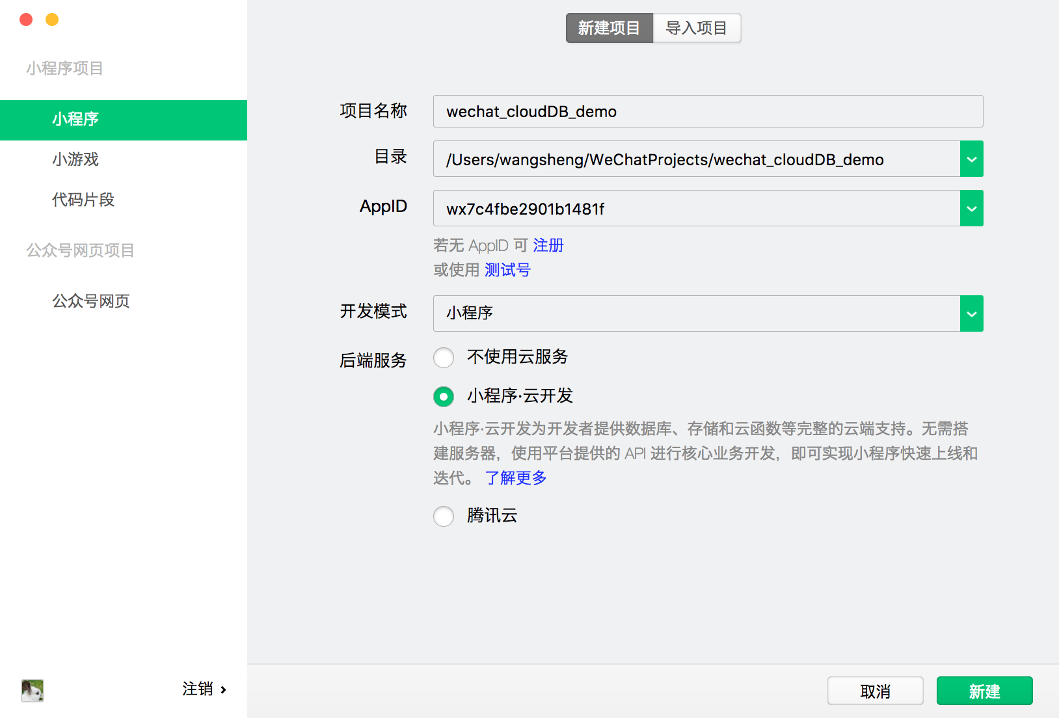Select the 腾讯云 backend service option

pos(443,516)
